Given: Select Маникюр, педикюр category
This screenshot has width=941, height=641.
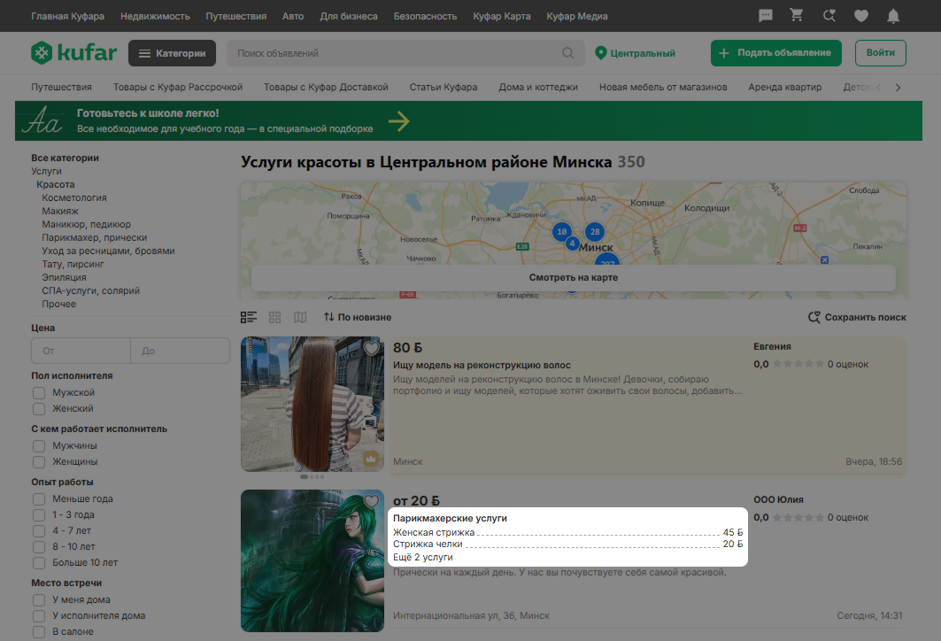Looking at the screenshot, I should (x=87, y=224).
